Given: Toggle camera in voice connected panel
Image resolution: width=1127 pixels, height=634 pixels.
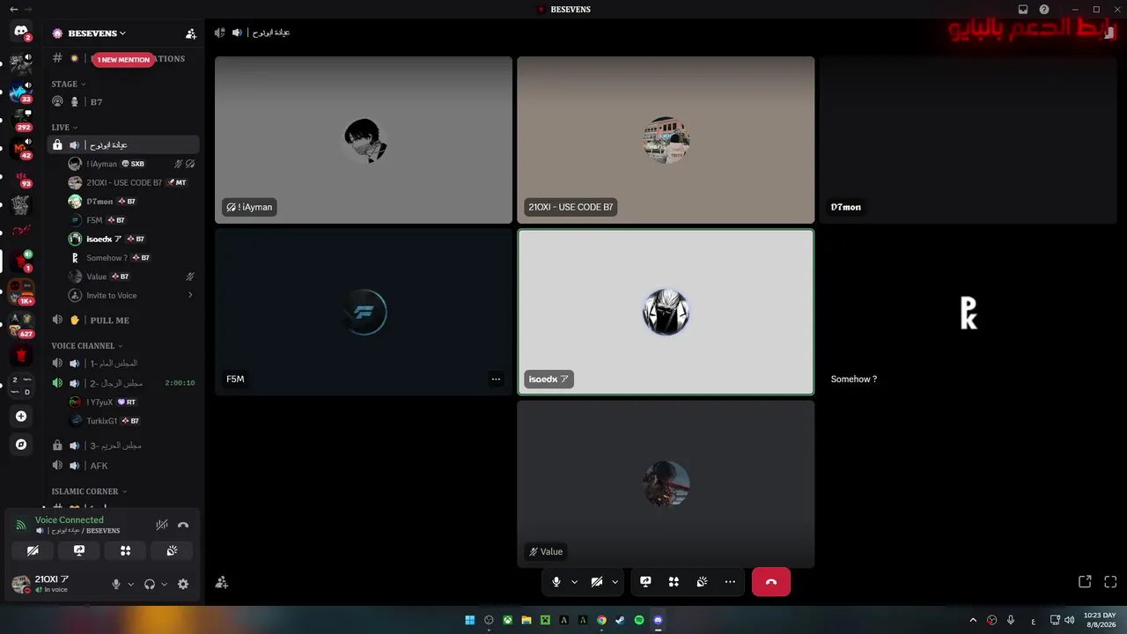Looking at the screenshot, I should (x=33, y=550).
